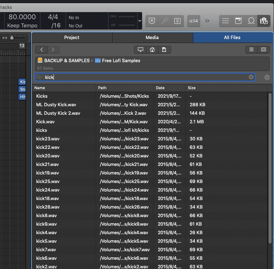Toggle the media Browsers icon
This screenshot has height=269, width=274.
264,21
